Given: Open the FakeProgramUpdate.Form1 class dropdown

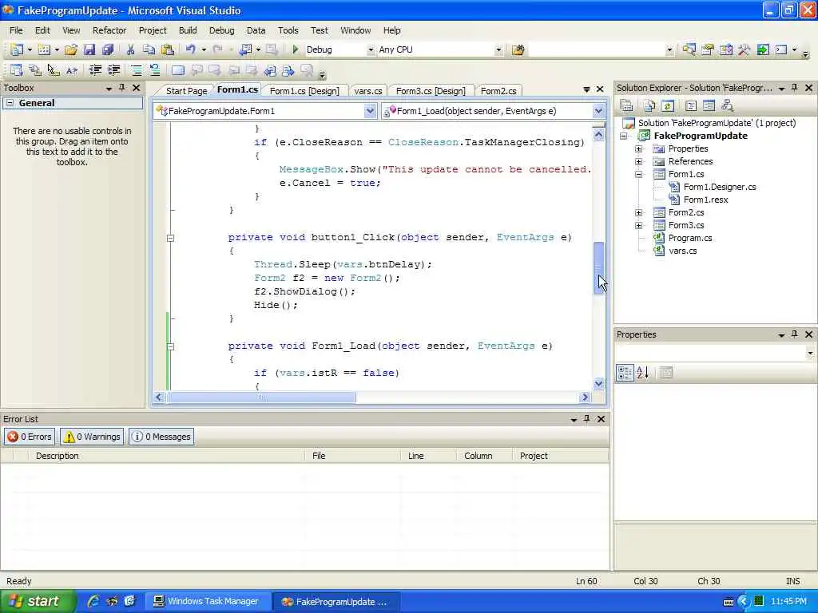Looking at the screenshot, I should click(370, 110).
